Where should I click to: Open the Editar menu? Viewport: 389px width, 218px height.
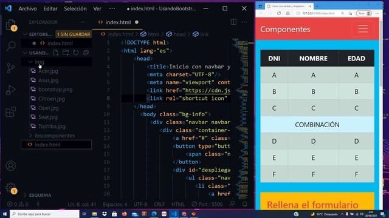(50, 8)
